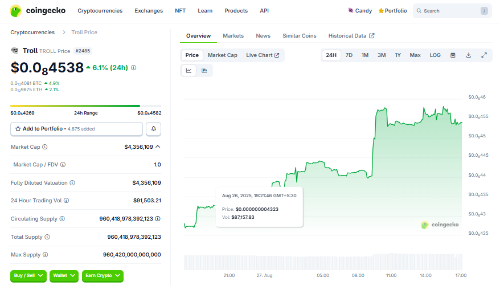
Task: Click the volume range selector strip
Action: pos(323,262)
